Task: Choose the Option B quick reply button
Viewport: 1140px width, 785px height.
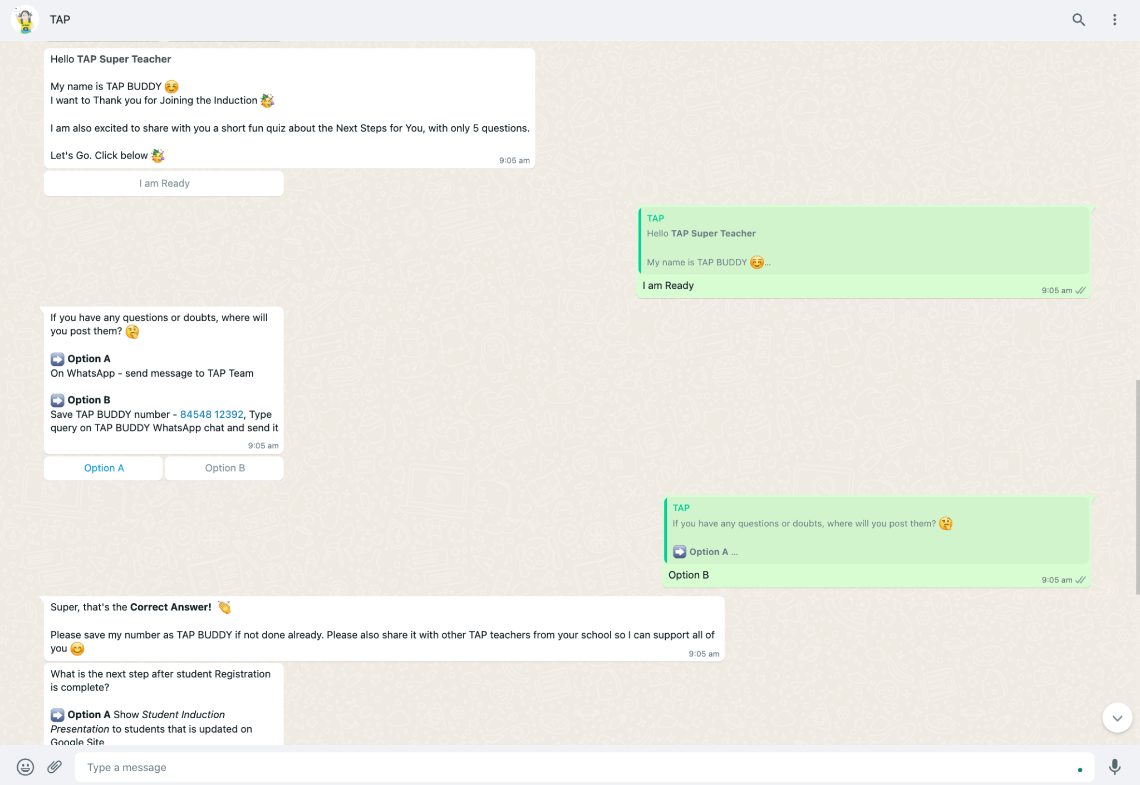Action: (224, 468)
